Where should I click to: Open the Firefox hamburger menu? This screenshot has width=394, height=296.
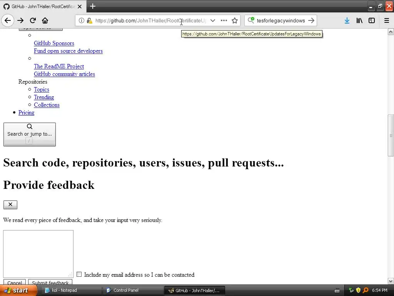387,20
